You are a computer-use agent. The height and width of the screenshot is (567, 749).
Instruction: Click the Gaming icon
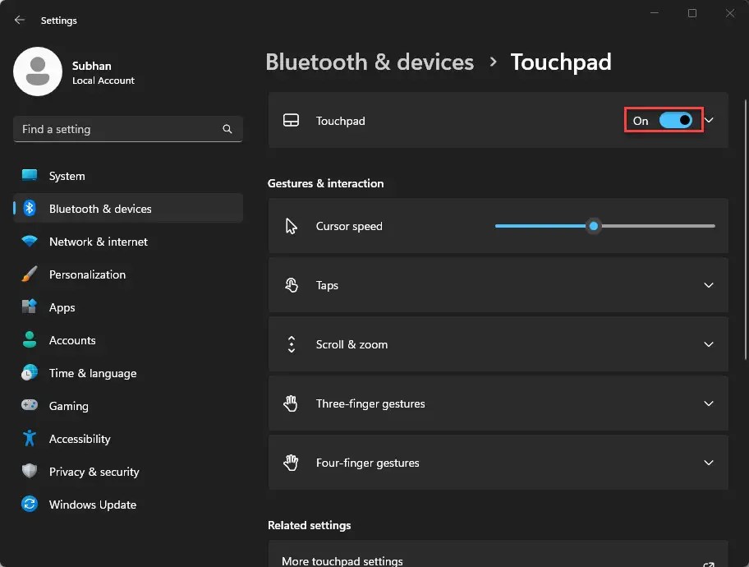pos(30,406)
